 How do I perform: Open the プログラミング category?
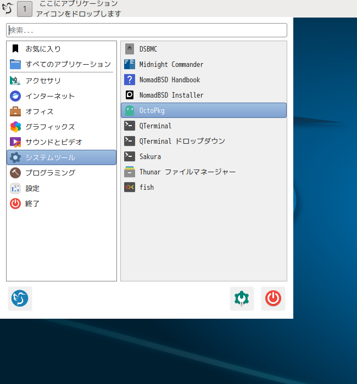(51, 173)
